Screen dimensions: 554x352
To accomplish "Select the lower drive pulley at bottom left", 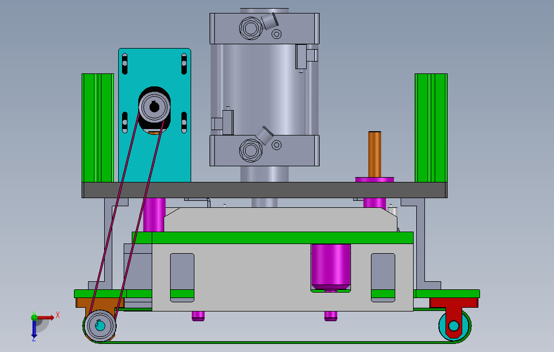I will tap(100, 326).
